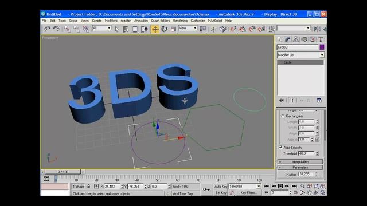
Task: Click the Use Pivot Point Center icon
Action: tap(202, 29)
